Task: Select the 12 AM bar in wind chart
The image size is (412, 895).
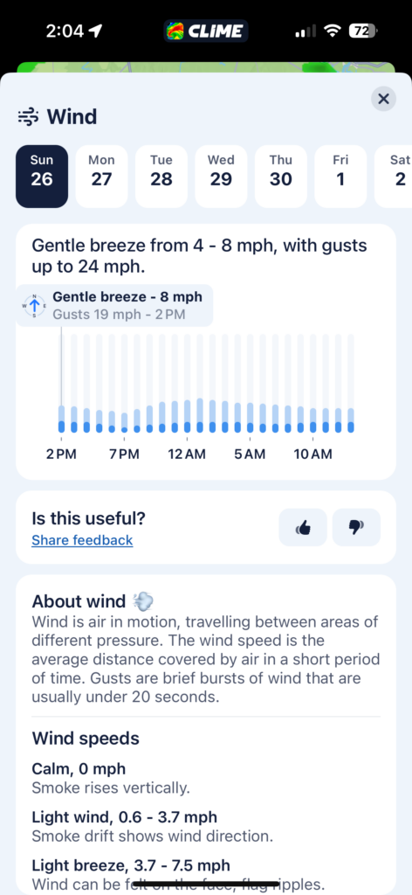Action: (188, 384)
